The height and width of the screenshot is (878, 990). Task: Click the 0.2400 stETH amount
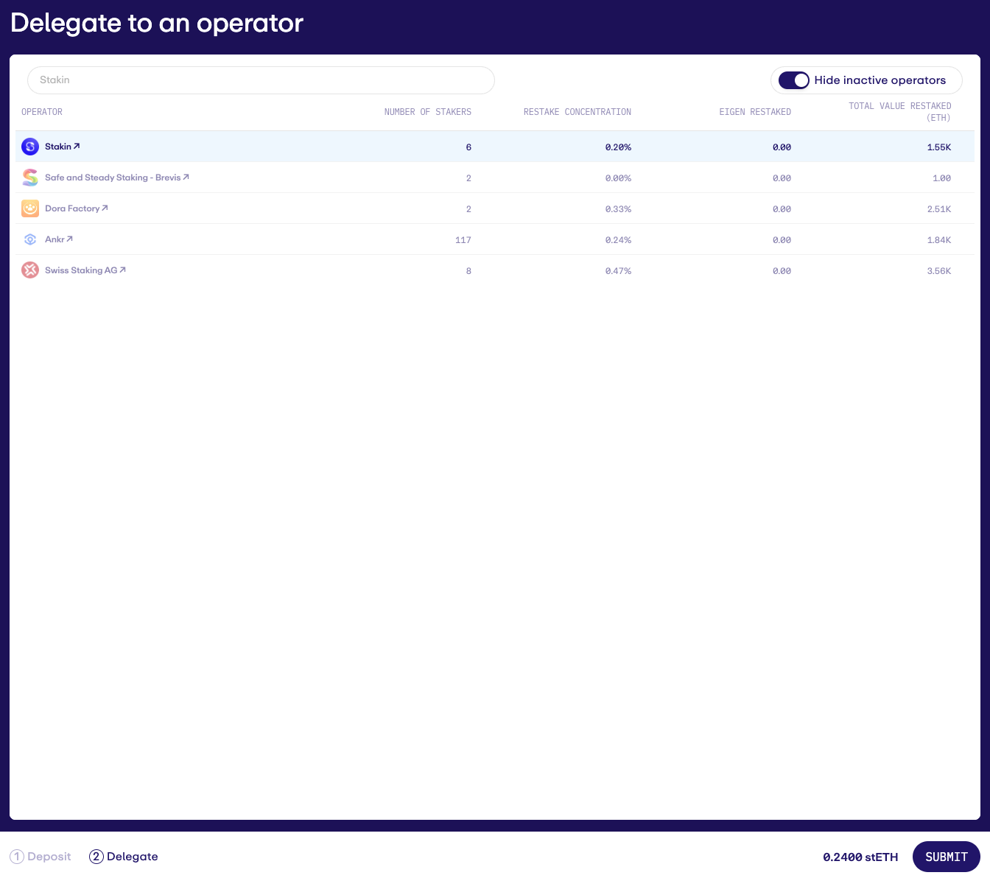[x=860, y=857]
